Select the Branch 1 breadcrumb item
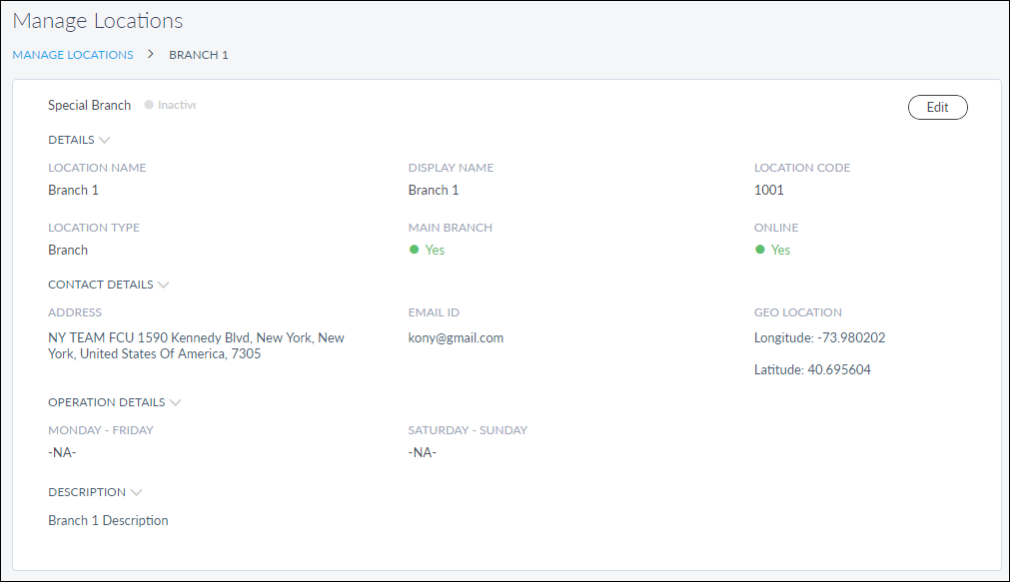 click(199, 55)
